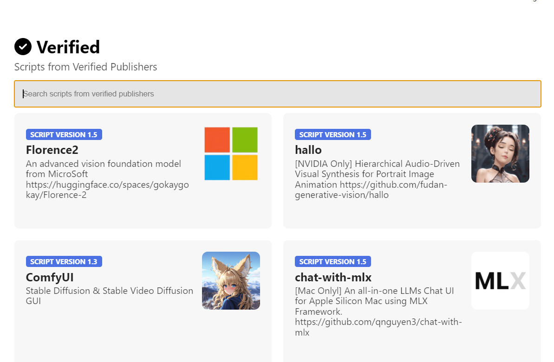Click the 'Scripts from Verified Publishers' subtitle
Screen dimensions: 554x362
click(x=85, y=67)
